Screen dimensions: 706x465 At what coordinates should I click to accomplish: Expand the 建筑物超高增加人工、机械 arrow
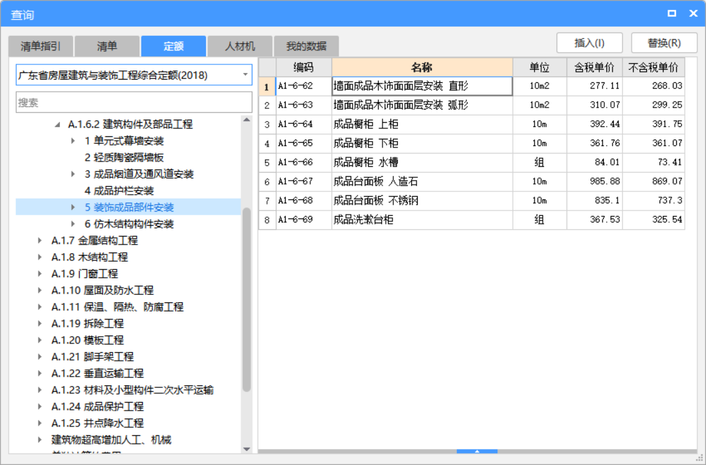tap(40, 440)
